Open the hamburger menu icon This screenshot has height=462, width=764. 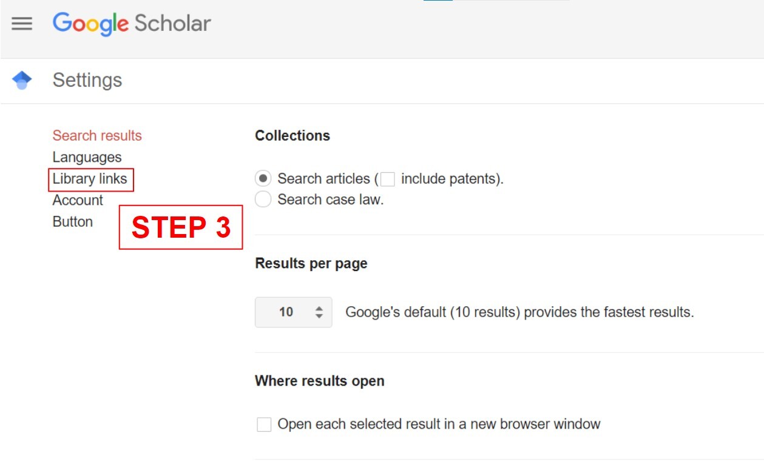tap(22, 24)
